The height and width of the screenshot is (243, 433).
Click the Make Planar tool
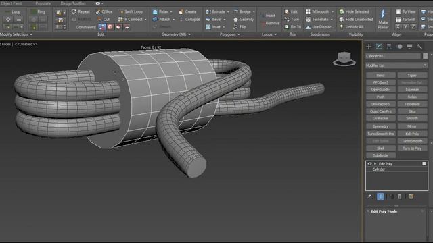[383, 18]
